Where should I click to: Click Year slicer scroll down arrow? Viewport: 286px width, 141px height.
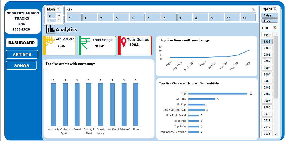pyautogui.click(x=275, y=134)
